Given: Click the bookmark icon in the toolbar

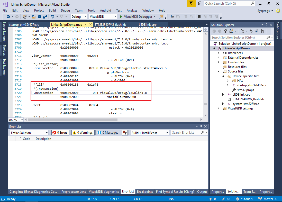Looking at the screenshot, I should tap(199, 17).
